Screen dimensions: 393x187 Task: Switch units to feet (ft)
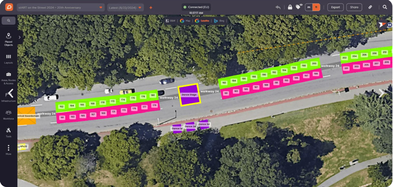coord(316,7)
